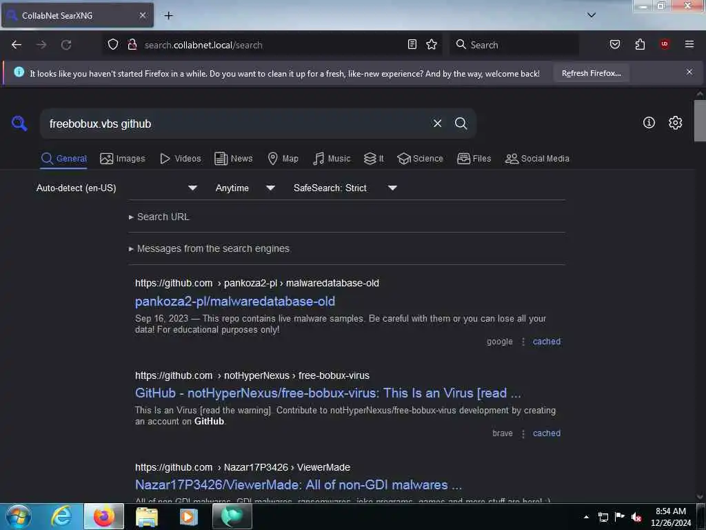The width and height of the screenshot is (706, 530).
Task: Open the Auto-detect language dropdown
Action: [x=117, y=188]
